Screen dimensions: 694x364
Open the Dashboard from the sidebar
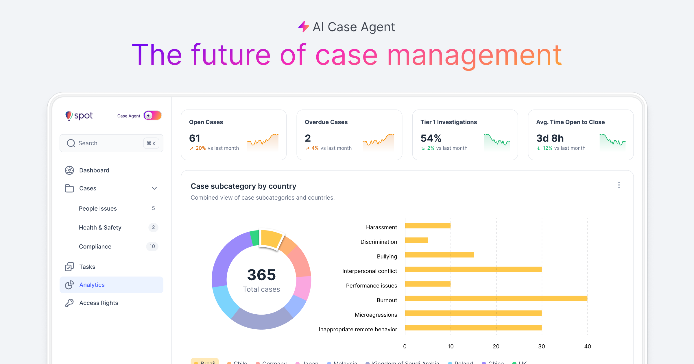94,170
